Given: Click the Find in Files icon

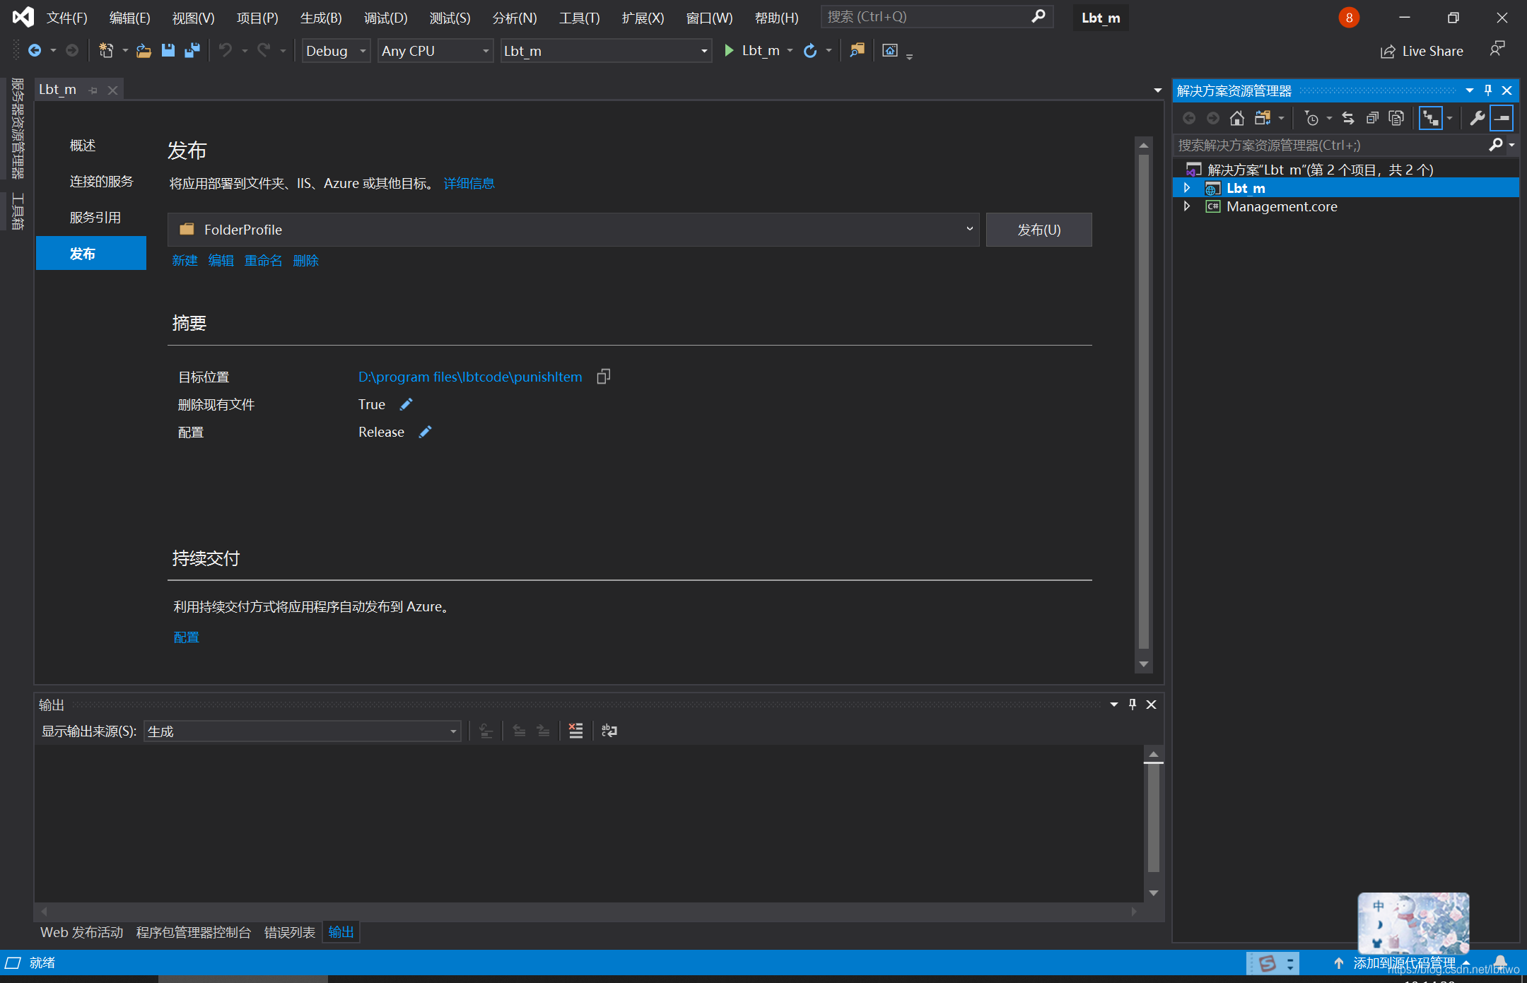Looking at the screenshot, I should (857, 51).
